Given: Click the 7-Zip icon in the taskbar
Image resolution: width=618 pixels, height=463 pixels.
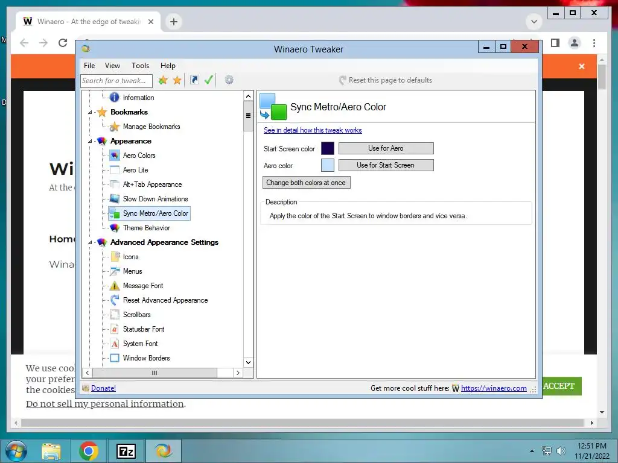Looking at the screenshot, I should click(x=126, y=451).
